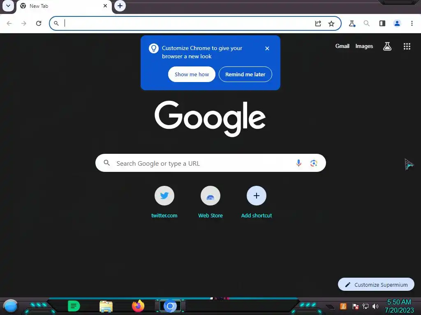Open File Explorer from taskbar

pos(106,306)
